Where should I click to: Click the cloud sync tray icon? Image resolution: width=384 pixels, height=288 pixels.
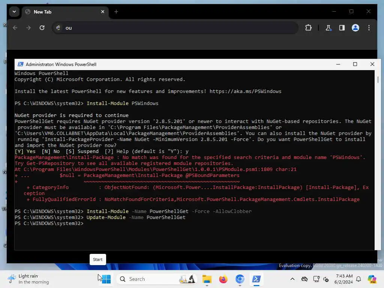pos(304,279)
